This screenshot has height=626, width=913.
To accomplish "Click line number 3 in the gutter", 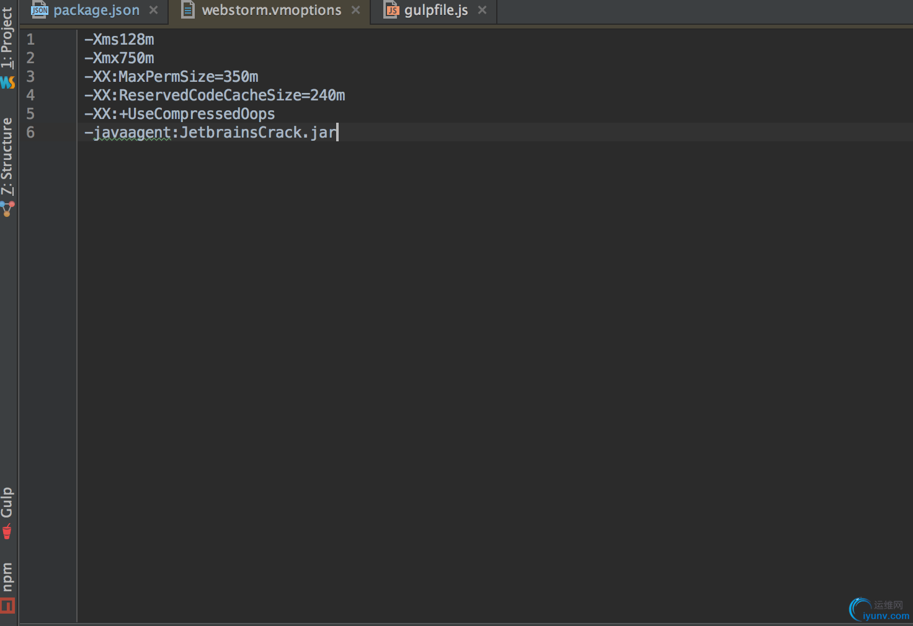I will point(30,77).
